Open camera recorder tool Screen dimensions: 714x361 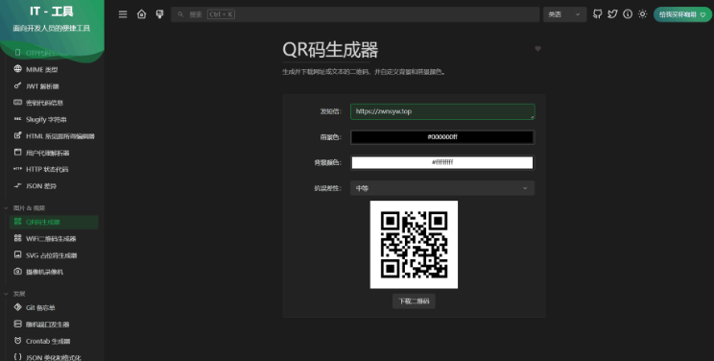click(x=54, y=272)
